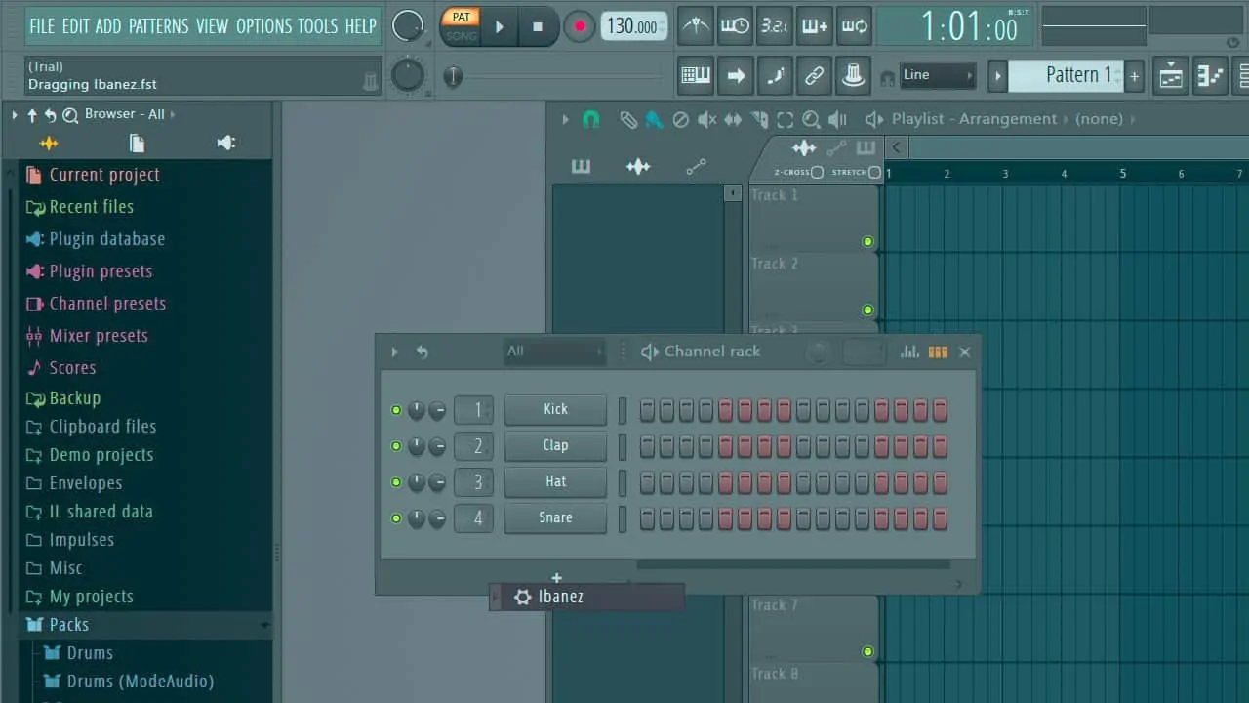Select the playlist Mute tool
This screenshot has width=1249, height=703.
pyautogui.click(x=706, y=119)
